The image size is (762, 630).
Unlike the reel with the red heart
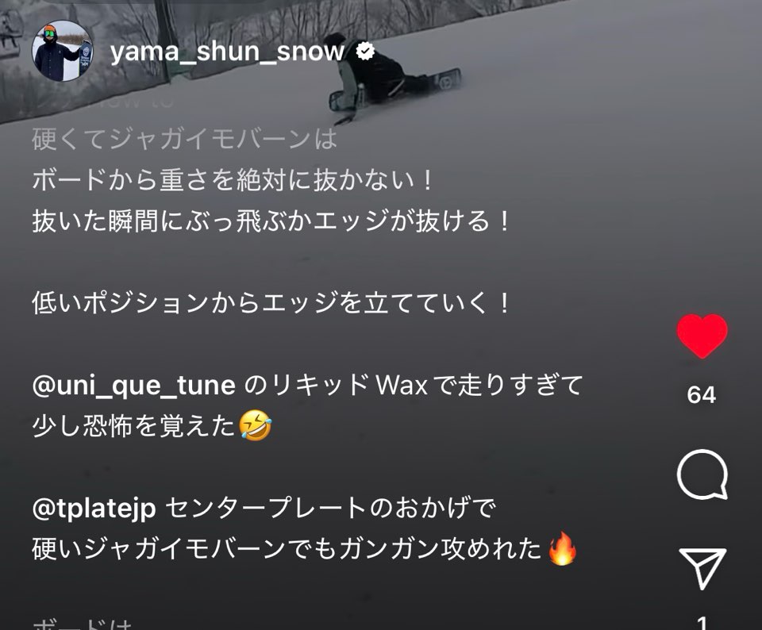702,336
